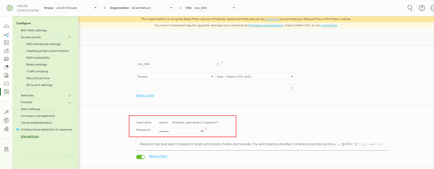Click the Configure heading in side menu
This screenshot has height=169, width=434.
23,23
